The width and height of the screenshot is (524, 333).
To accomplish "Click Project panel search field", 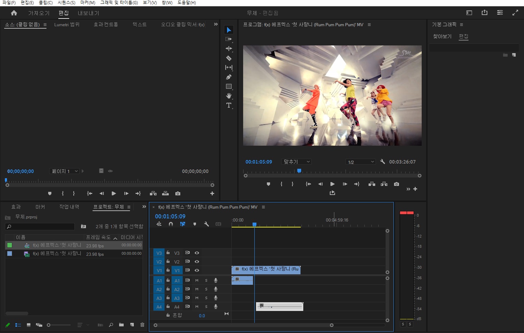I will click(40, 226).
